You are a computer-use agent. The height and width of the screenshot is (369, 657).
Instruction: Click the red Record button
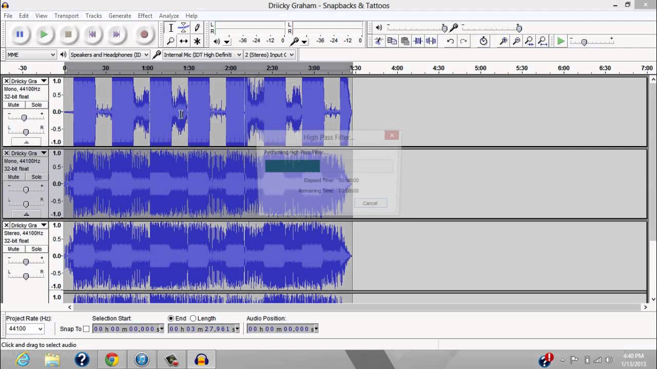[144, 34]
